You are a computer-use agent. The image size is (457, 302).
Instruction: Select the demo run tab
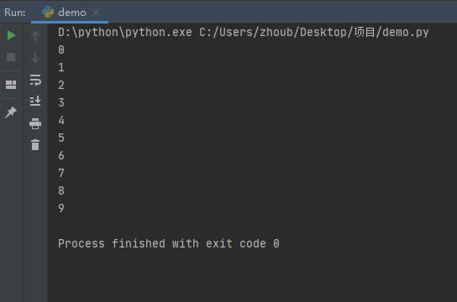coord(70,13)
